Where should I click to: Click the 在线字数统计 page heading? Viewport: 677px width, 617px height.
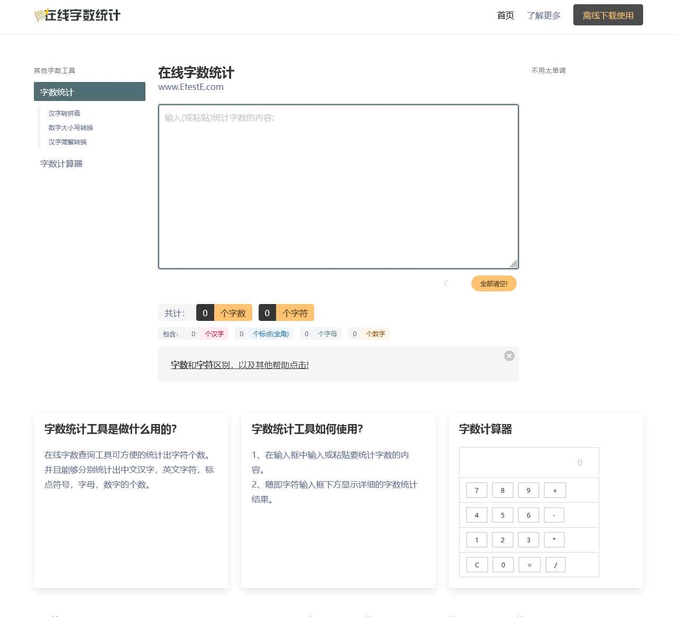point(196,72)
